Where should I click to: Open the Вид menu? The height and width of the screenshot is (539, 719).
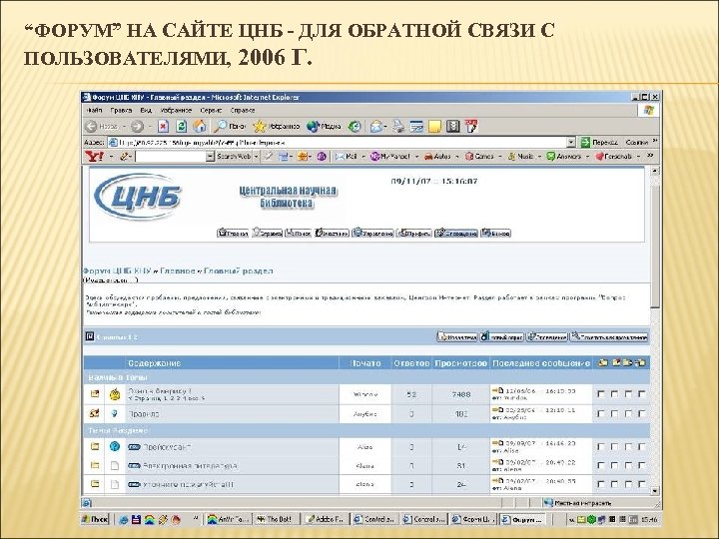coord(146,111)
